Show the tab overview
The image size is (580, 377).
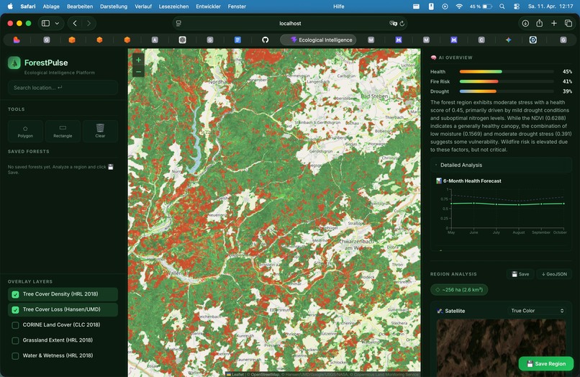click(x=568, y=23)
